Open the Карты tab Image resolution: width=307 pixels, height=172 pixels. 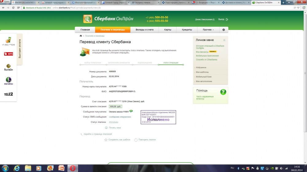point(168,30)
